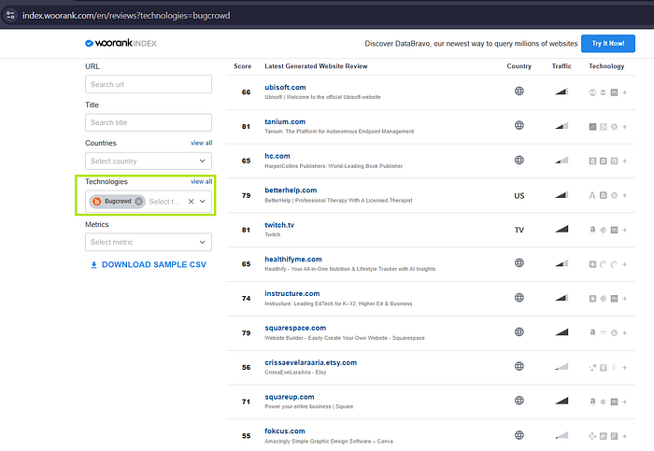Click first technology icon in instructure.com row
Viewport: 654px width, 451px height.
pyautogui.click(x=592, y=299)
